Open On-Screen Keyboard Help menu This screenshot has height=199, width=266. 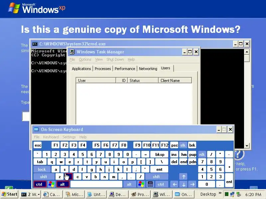pos(83,137)
